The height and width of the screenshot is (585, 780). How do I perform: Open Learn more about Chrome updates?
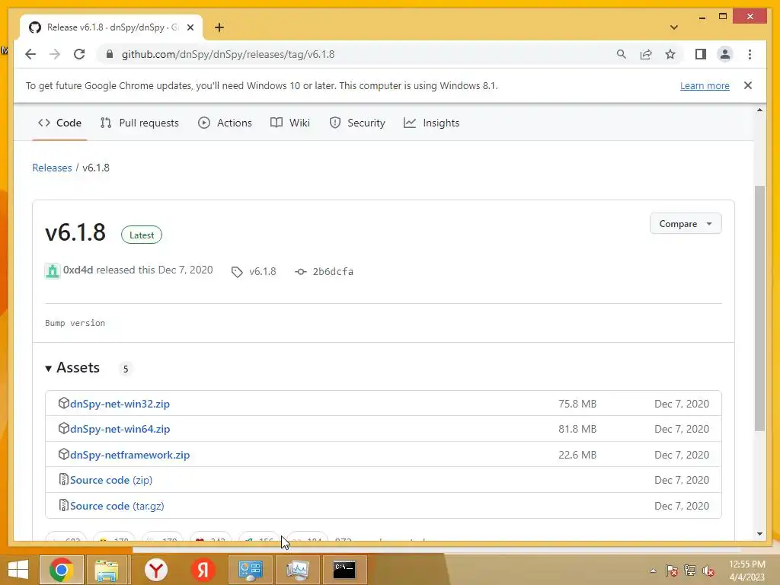[x=705, y=85]
